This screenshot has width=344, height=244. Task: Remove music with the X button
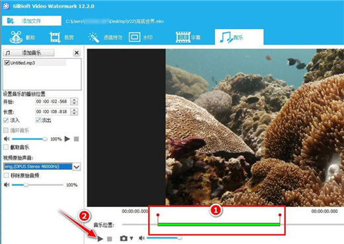click(x=77, y=53)
